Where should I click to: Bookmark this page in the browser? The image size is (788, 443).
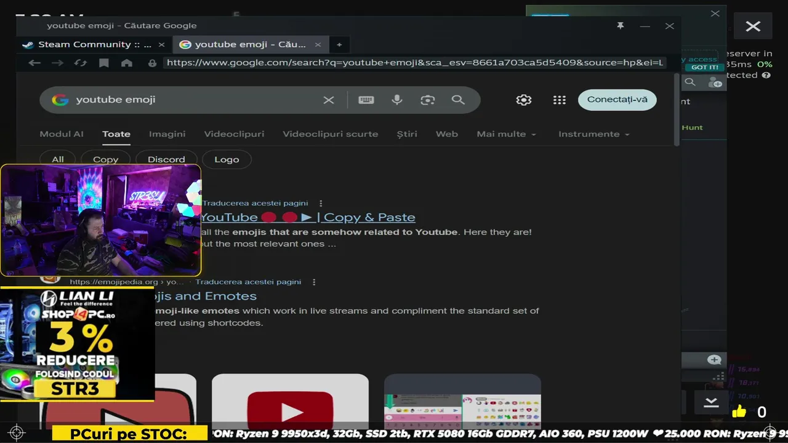point(104,63)
